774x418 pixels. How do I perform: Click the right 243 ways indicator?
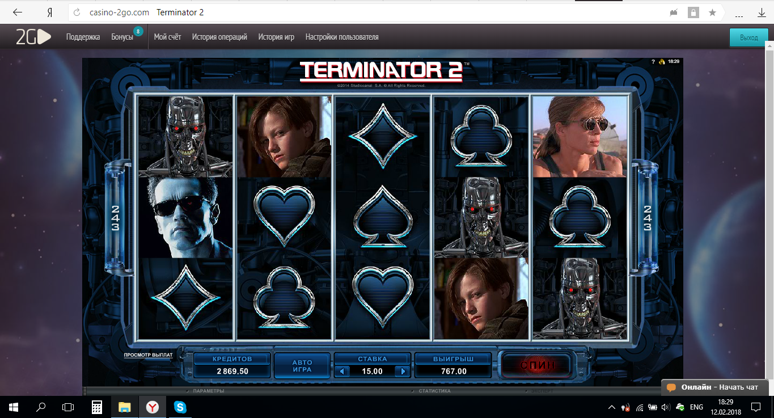pyautogui.click(x=647, y=218)
